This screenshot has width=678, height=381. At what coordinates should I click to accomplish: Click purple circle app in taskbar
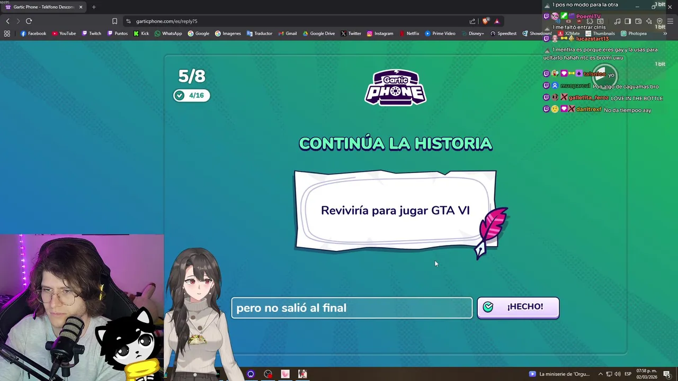251,374
